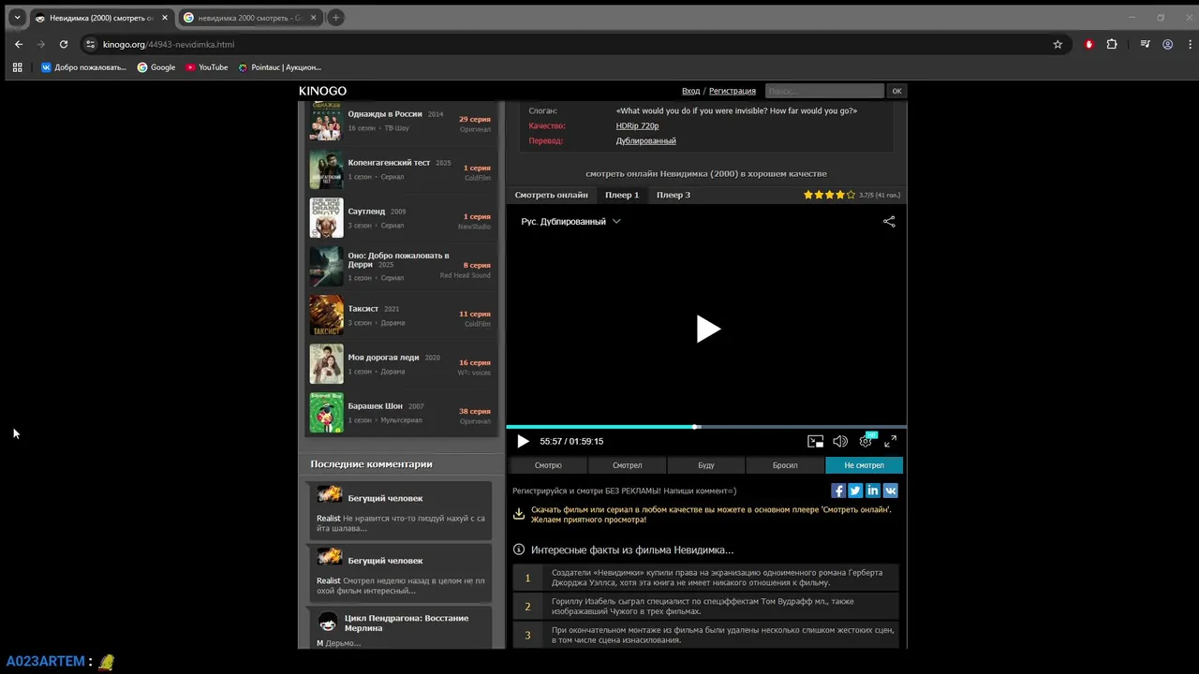Bookmark this page with the star icon

(x=1058, y=44)
